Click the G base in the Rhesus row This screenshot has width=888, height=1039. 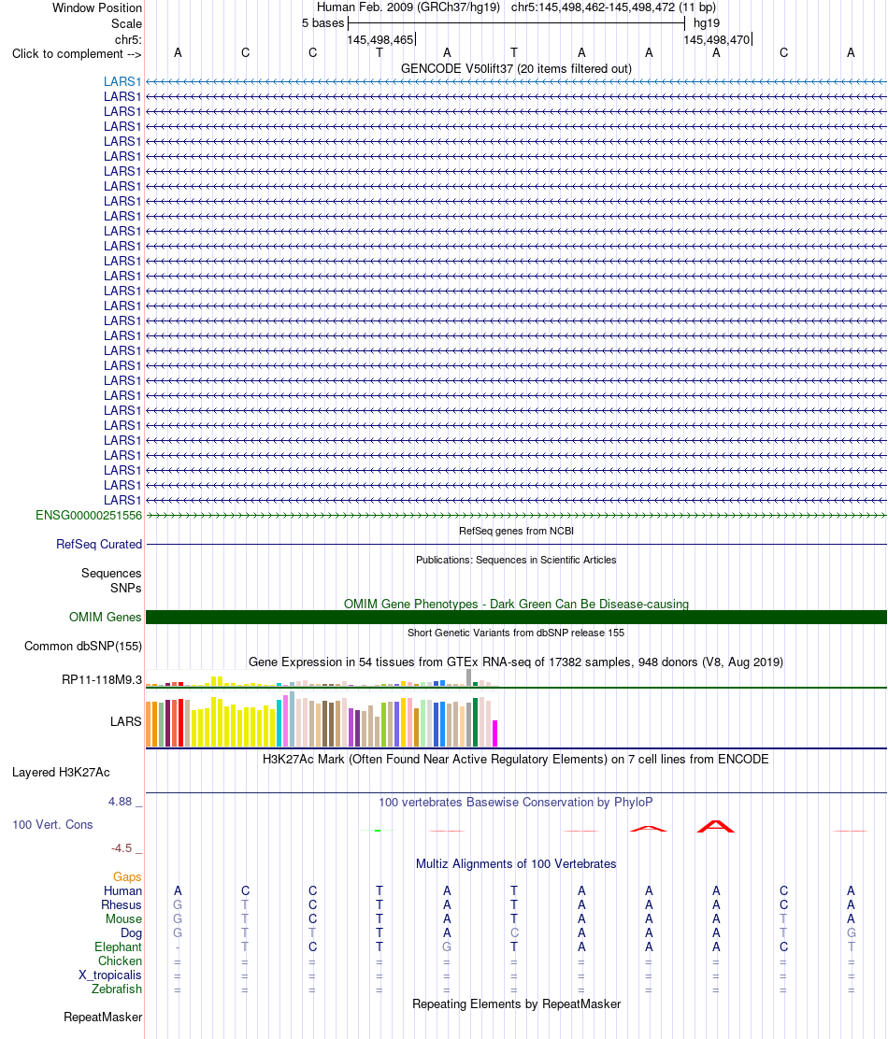178,904
